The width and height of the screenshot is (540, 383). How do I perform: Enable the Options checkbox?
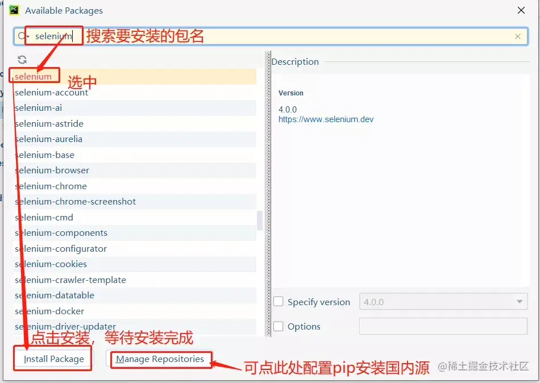[x=279, y=326]
